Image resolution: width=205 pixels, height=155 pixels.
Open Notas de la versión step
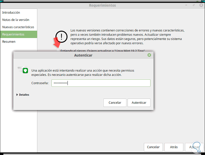[x=19, y=20]
